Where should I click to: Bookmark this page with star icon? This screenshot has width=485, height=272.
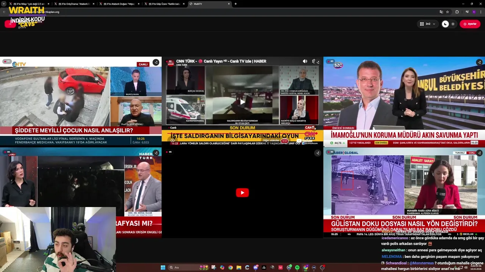(447, 12)
